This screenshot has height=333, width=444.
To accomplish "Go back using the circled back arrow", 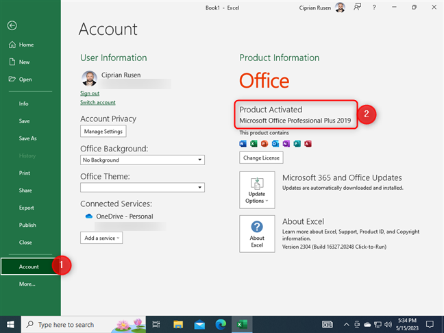I will coord(12,26).
